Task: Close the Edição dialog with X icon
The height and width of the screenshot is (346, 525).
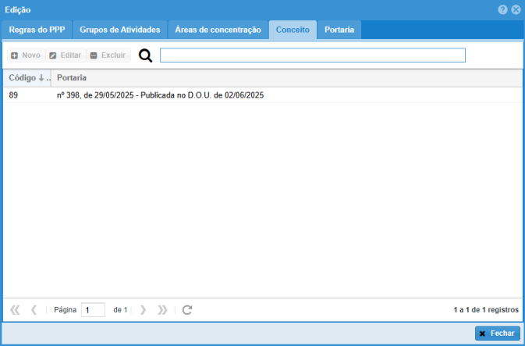Action: point(516,9)
